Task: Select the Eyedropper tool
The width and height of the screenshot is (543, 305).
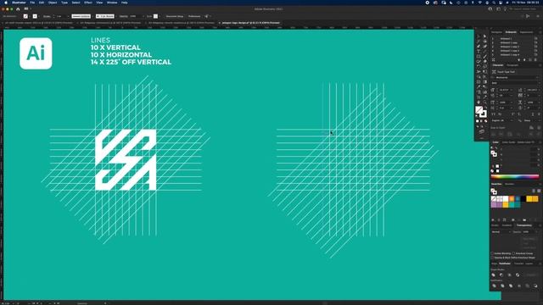Action: (x=479, y=86)
